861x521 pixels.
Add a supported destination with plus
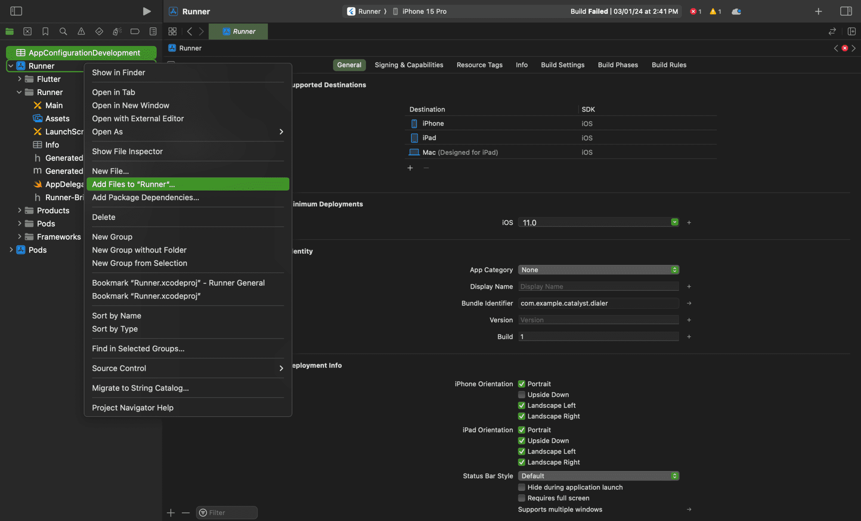coord(410,168)
